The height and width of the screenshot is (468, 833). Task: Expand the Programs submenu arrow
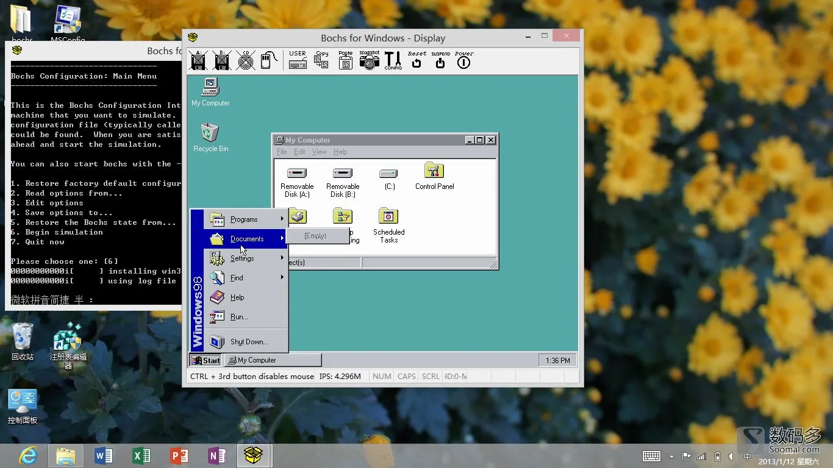(282, 219)
